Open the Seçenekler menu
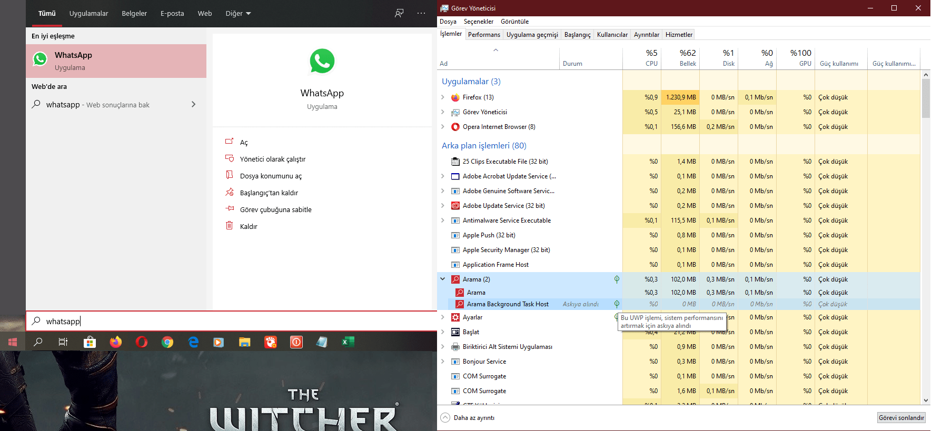The height and width of the screenshot is (431, 932). tap(479, 22)
